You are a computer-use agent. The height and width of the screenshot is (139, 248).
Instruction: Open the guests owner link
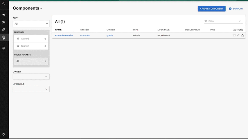[110, 35]
